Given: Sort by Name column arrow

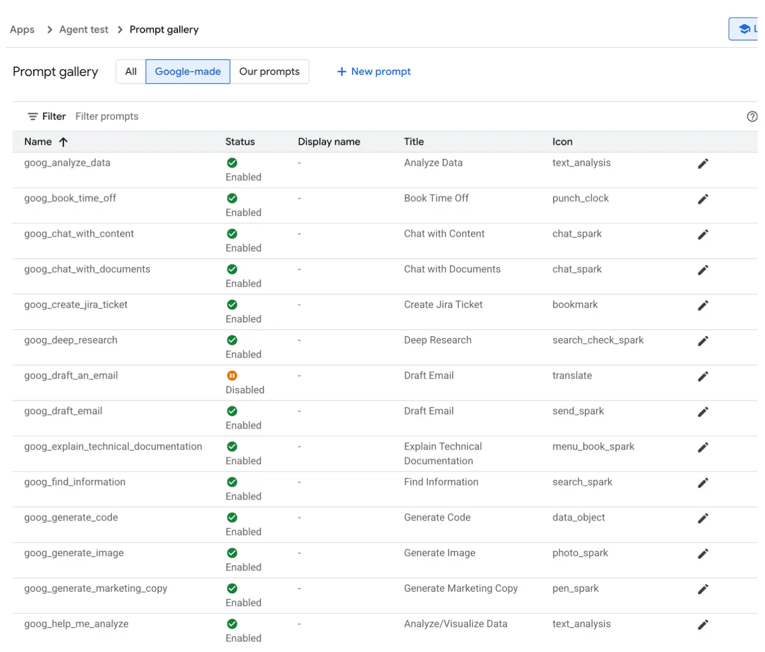Looking at the screenshot, I should 64,142.
